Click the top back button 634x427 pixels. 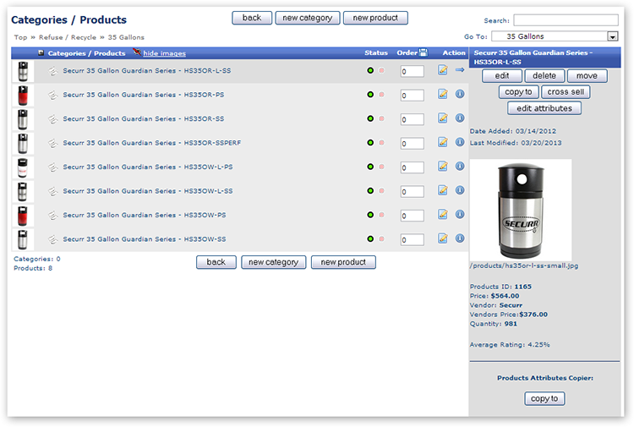coord(252,18)
